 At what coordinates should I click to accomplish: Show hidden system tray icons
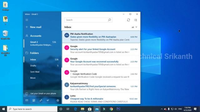pyautogui.click(x=162, y=109)
